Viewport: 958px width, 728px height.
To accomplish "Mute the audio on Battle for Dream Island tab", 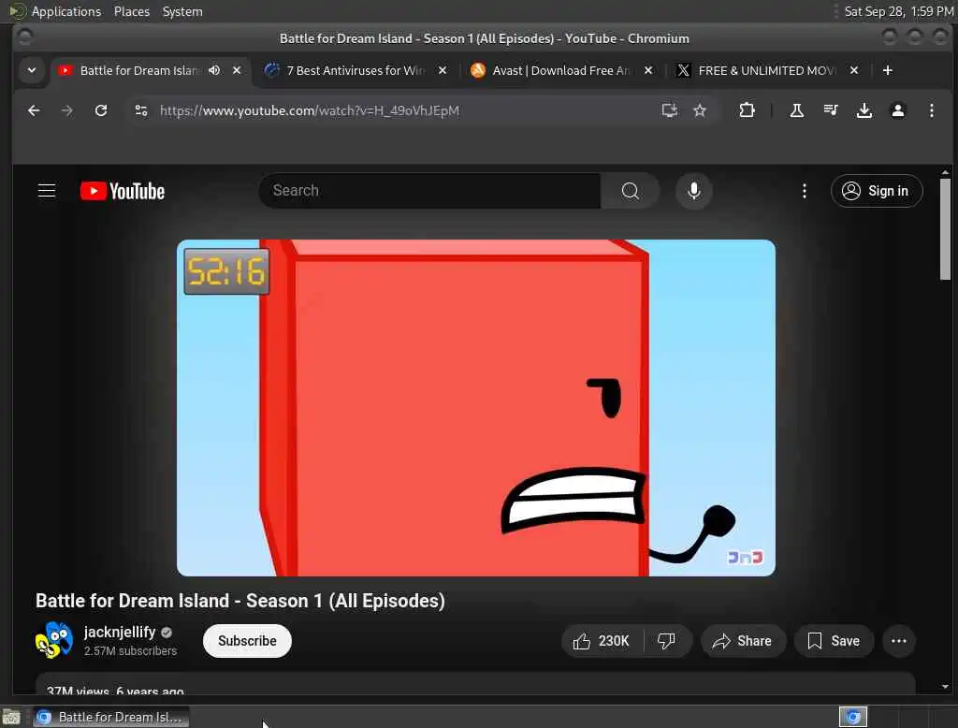I will pos(214,70).
